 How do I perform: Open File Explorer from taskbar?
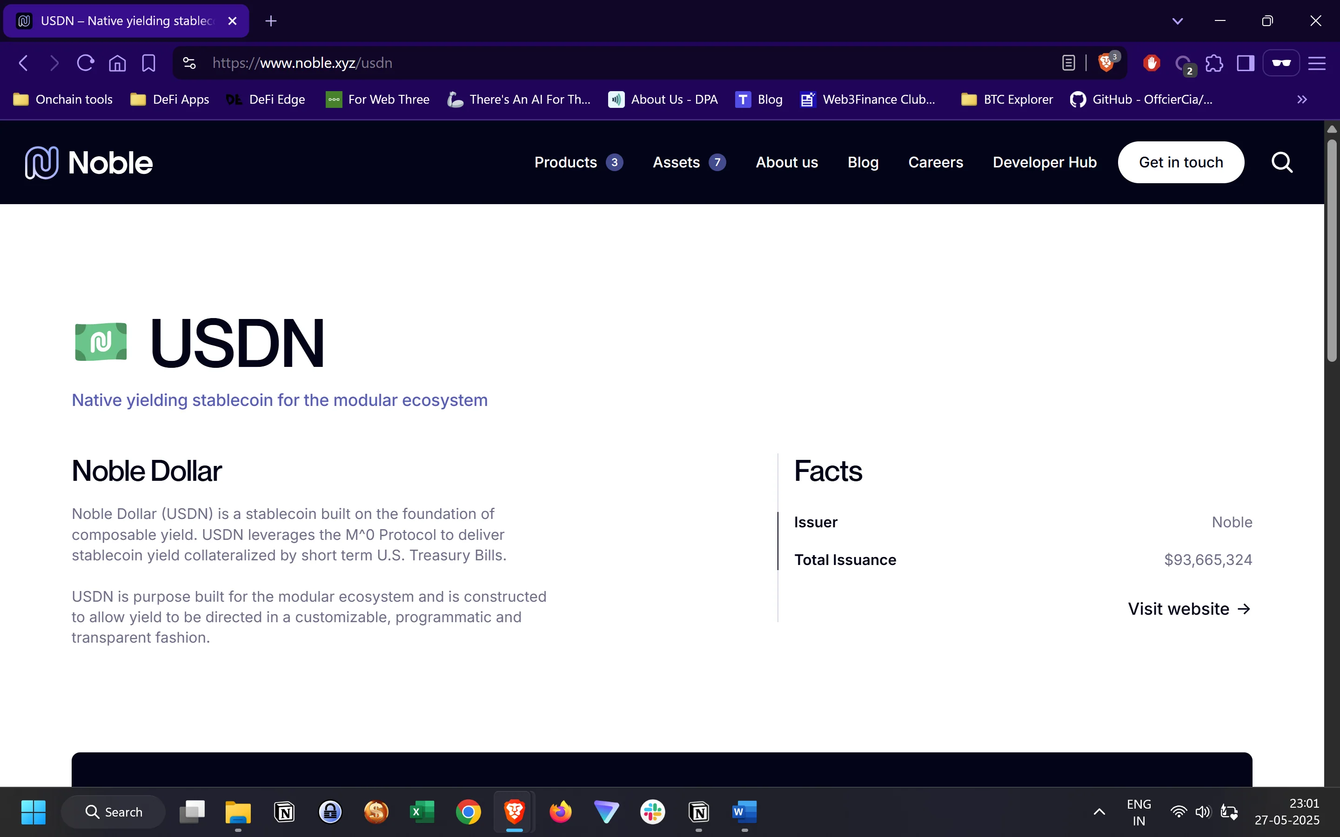point(238,812)
